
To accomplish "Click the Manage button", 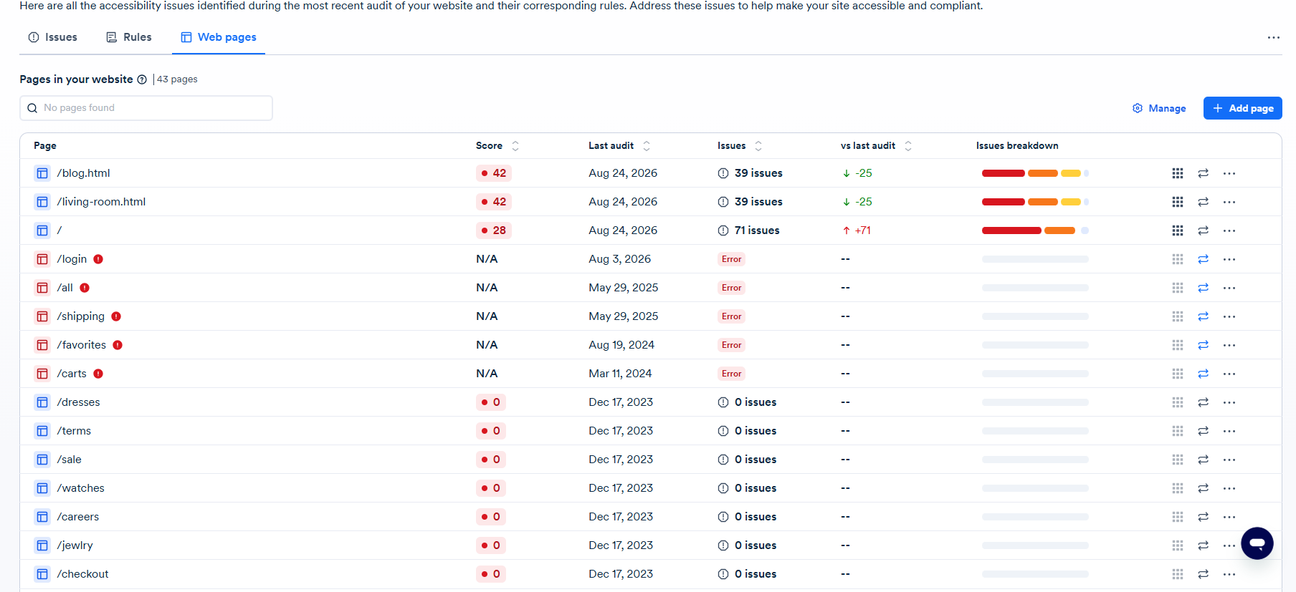I will pyautogui.click(x=1159, y=108).
